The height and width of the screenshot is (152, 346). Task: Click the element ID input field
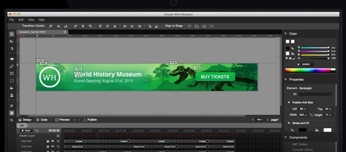(315, 94)
